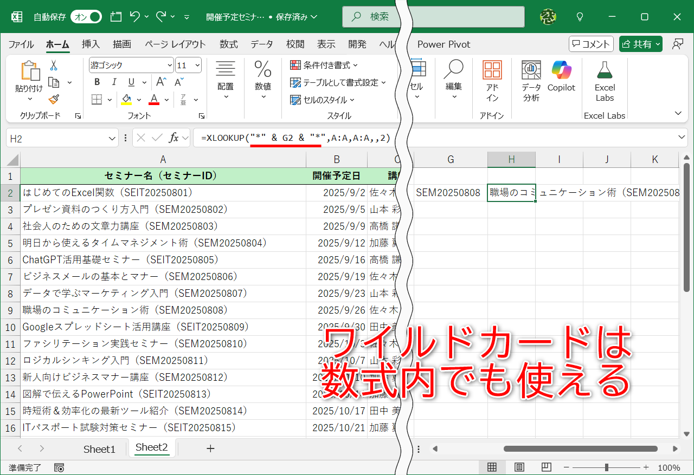This screenshot has width=694, height=475.
Task: Click the コメント button
Action: point(591,44)
